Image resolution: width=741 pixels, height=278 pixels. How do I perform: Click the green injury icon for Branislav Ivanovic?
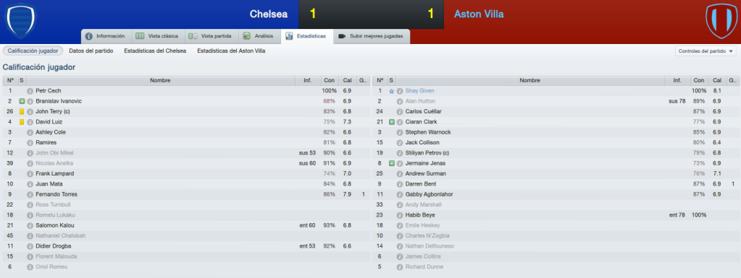pos(22,101)
